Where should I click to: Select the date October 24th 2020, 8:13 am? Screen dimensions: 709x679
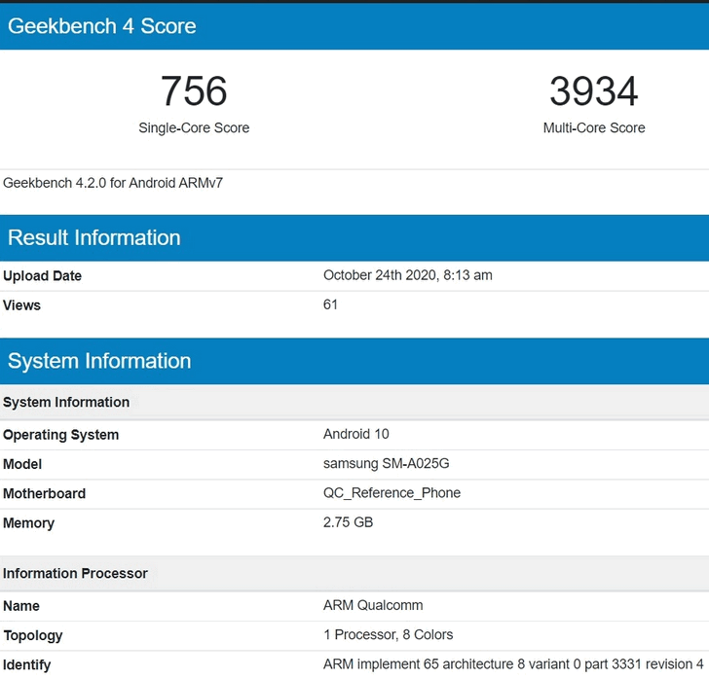click(x=407, y=275)
